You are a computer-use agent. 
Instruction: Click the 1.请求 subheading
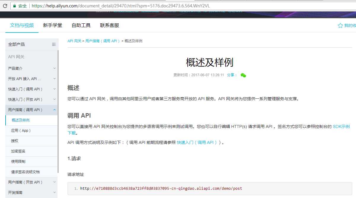[x=74, y=158]
